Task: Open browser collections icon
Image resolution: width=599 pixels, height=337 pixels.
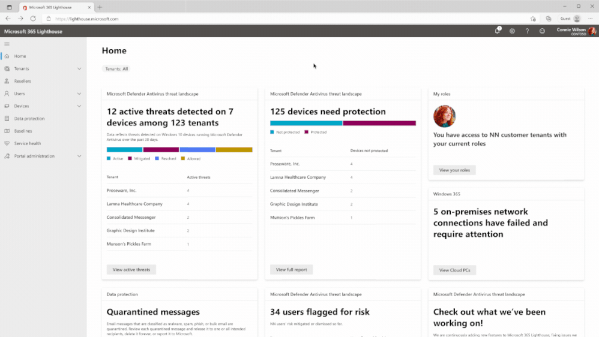Action: [x=549, y=19]
